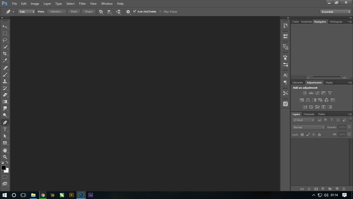Select the Quick Selection tool
Viewport: 353px width, 199px height.
point(5,47)
